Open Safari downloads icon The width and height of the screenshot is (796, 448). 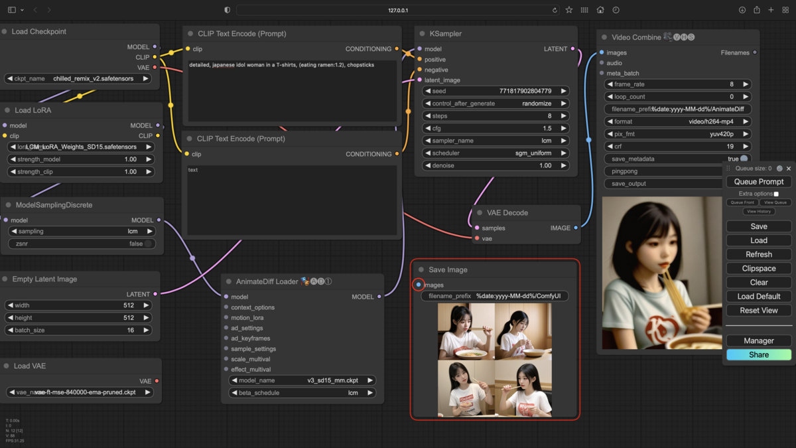point(742,10)
